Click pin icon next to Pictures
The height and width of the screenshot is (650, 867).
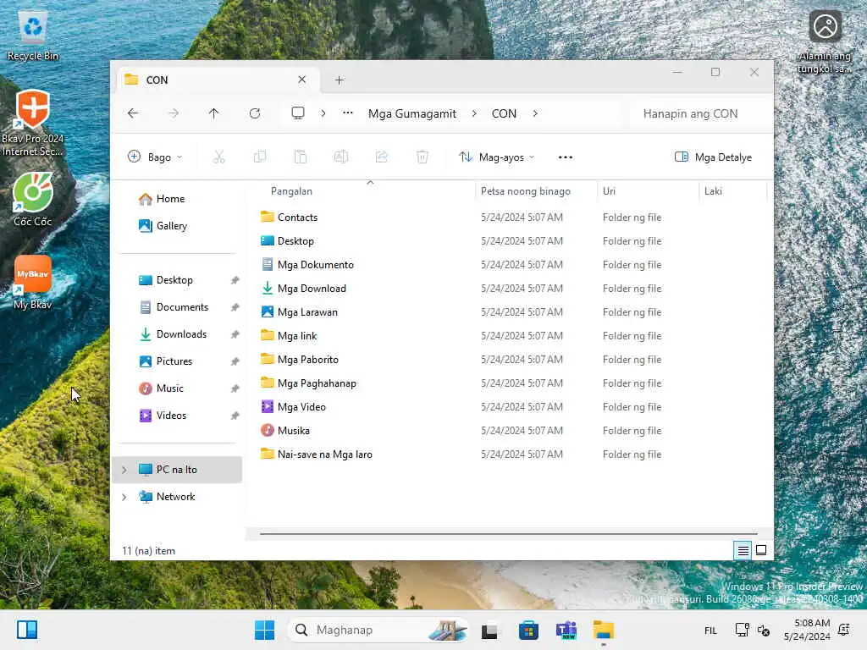click(235, 361)
